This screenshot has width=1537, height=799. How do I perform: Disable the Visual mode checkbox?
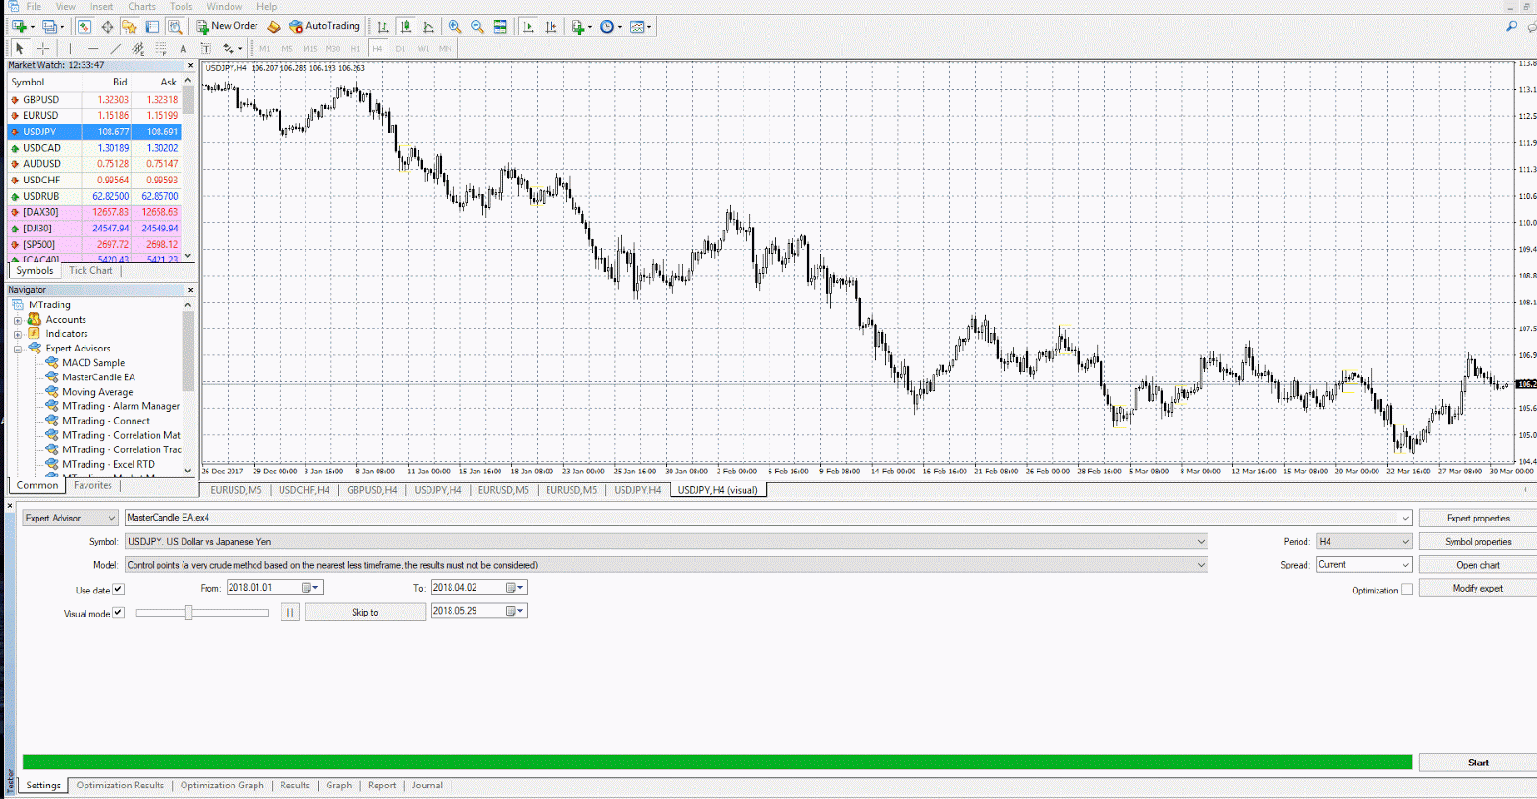(118, 613)
